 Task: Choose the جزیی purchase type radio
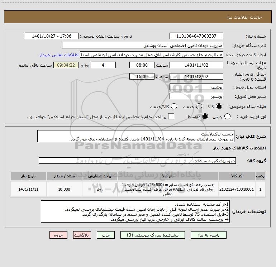click(227, 116)
